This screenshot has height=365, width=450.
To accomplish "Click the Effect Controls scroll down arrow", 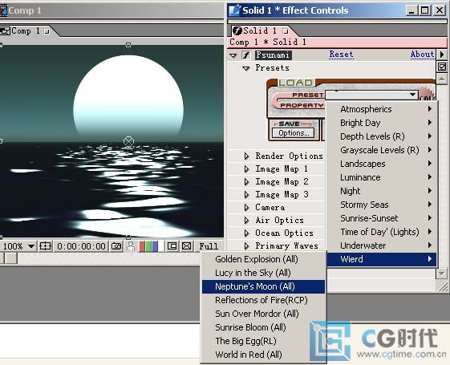I will pos(442,274).
